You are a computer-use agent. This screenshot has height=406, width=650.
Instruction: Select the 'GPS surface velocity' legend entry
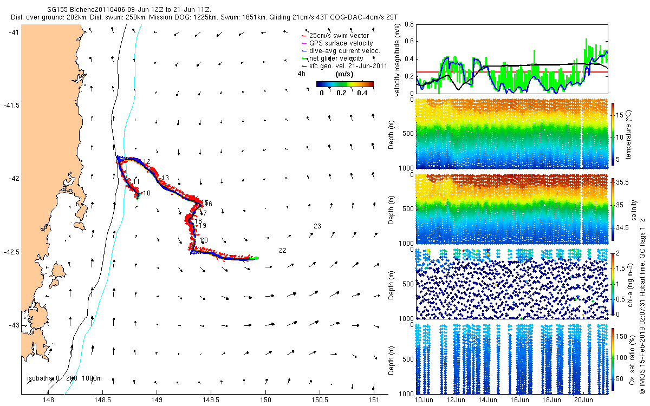point(337,43)
